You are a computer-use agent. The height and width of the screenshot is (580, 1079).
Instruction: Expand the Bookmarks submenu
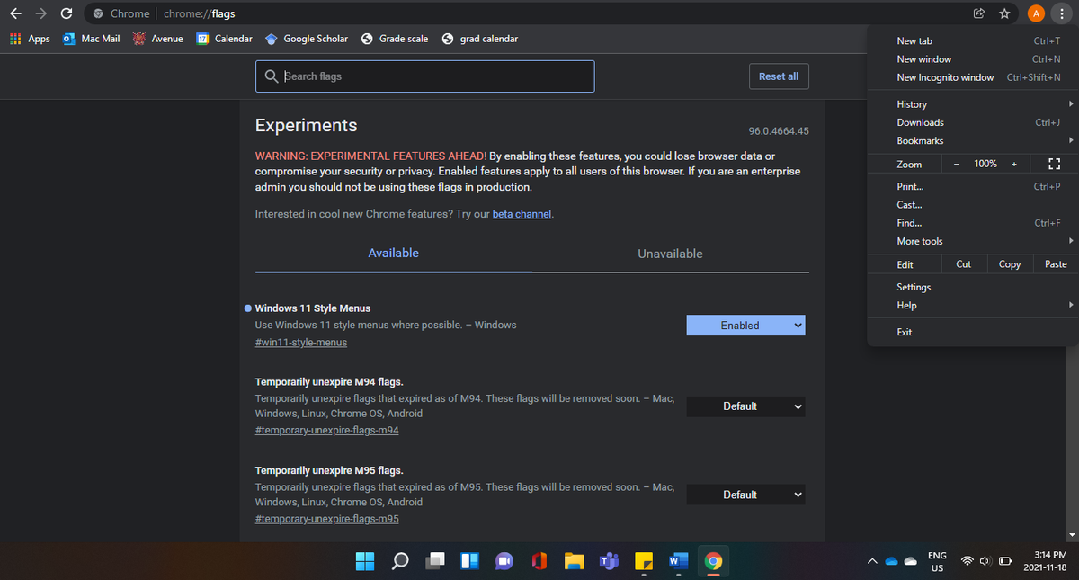(920, 140)
